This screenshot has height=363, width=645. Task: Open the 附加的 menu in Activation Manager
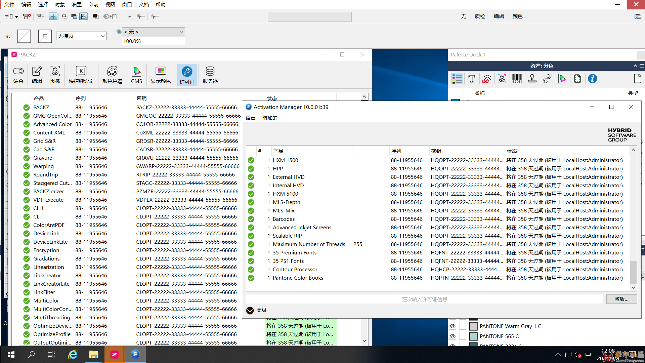click(270, 118)
